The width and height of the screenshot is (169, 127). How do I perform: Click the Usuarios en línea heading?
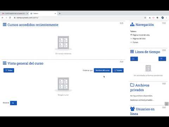pyautogui.click(x=142, y=111)
